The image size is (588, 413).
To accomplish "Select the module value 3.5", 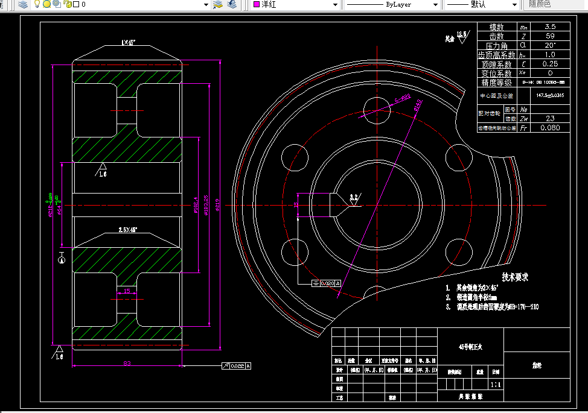I will [550, 27].
